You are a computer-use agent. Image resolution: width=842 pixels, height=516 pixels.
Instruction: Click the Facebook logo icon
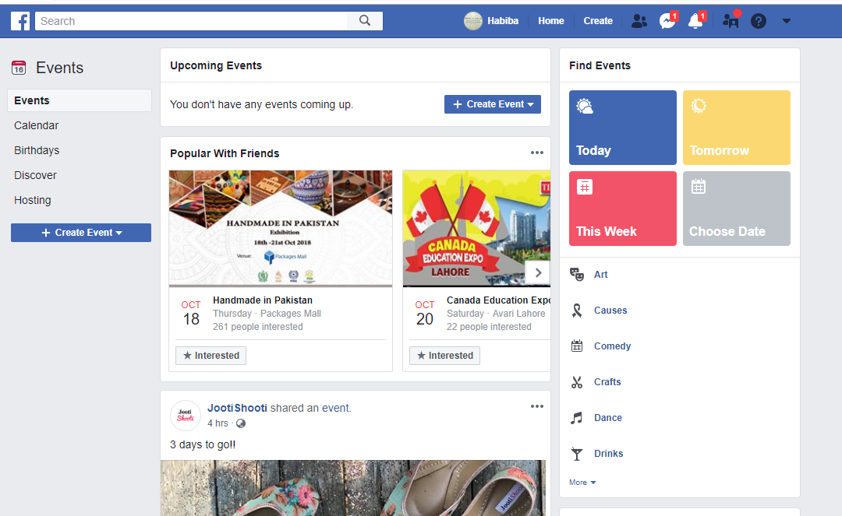point(20,22)
